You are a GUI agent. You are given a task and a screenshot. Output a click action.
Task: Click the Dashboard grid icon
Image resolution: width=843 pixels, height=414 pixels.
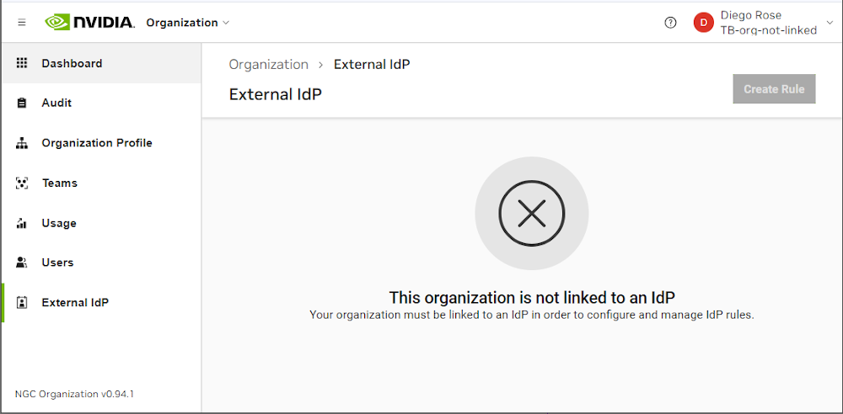[x=23, y=63]
